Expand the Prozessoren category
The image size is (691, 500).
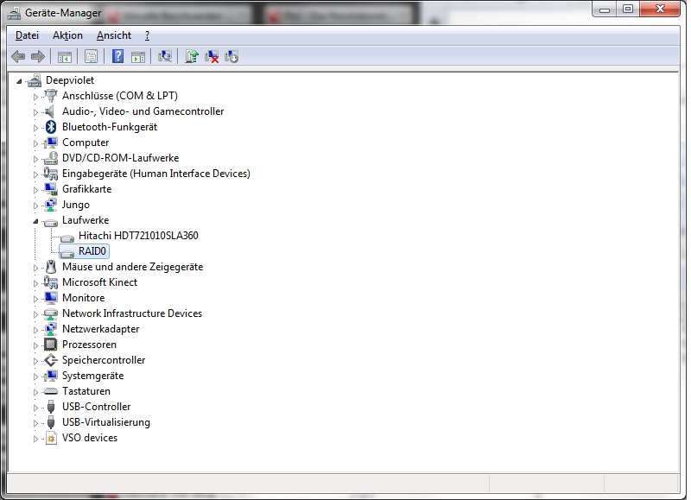click(35, 345)
